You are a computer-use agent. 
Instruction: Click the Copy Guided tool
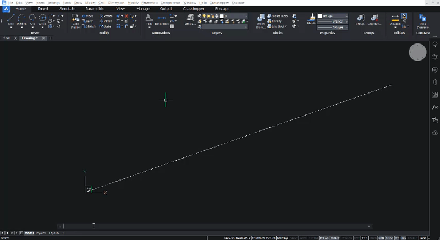pyautogui.click(x=75, y=21)
